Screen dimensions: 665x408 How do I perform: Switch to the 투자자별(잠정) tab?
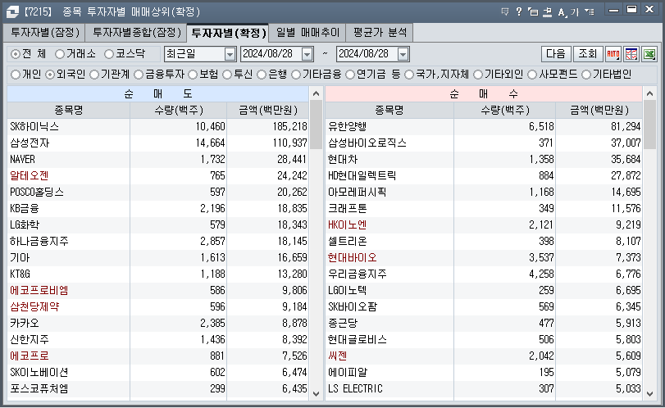(45, 33)
